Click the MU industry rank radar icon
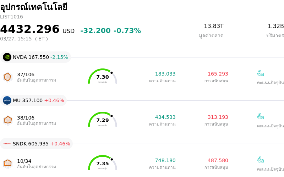284x177 pixels. pos(8,120)
